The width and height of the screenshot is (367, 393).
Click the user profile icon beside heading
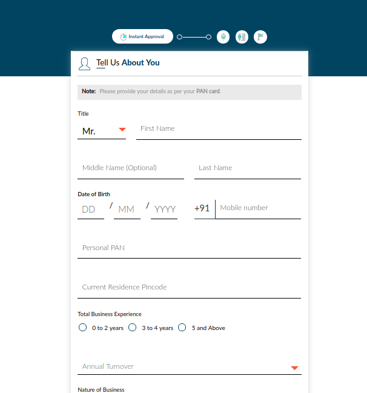click(85, 63)
